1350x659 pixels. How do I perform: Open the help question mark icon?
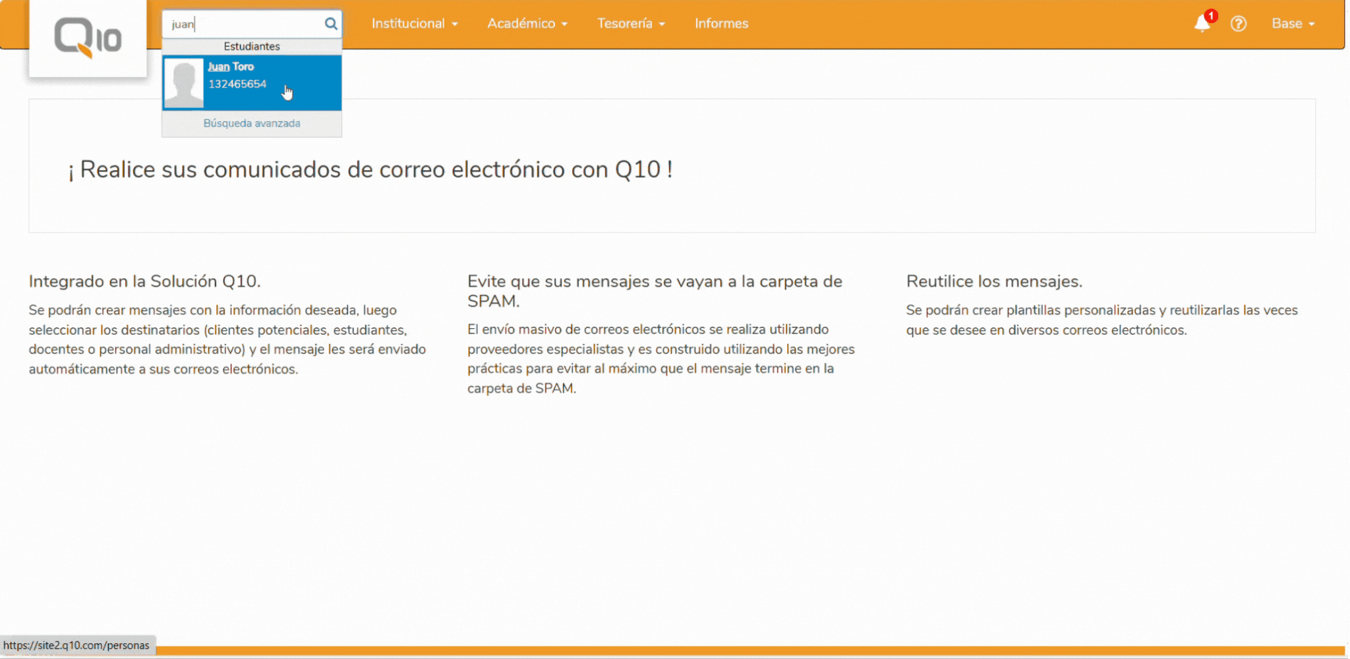pyautogui.click(x=1239, y=24)
